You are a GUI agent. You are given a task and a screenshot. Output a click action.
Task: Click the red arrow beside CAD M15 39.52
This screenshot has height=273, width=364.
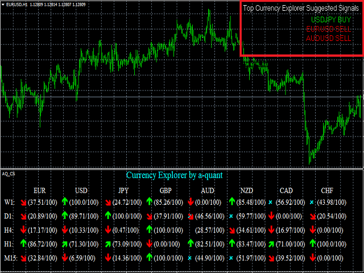pyautogui.click(x=271, y=258)
